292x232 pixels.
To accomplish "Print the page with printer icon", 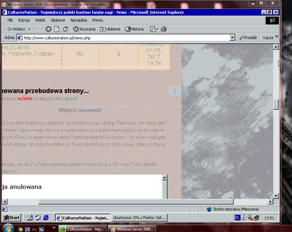I will click(x=163, y=29).
